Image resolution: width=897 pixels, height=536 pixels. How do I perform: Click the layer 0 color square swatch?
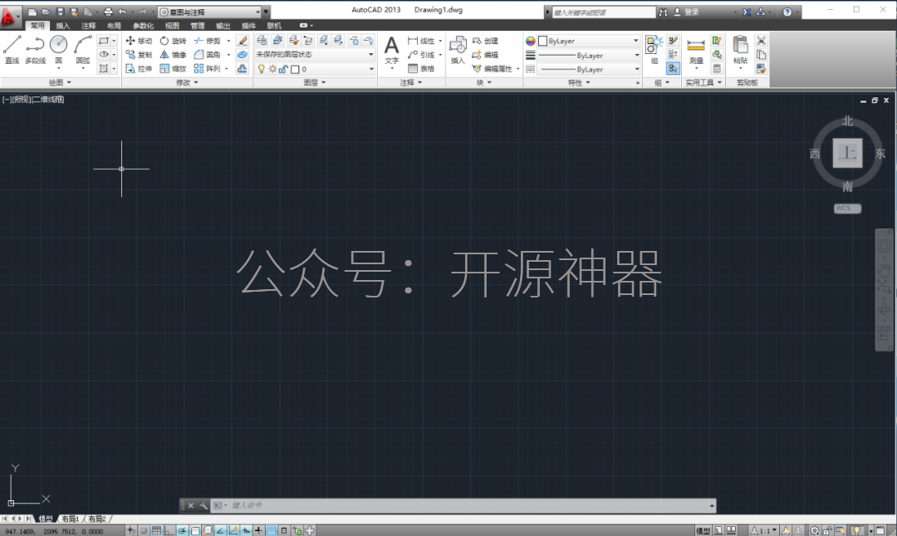295,69
